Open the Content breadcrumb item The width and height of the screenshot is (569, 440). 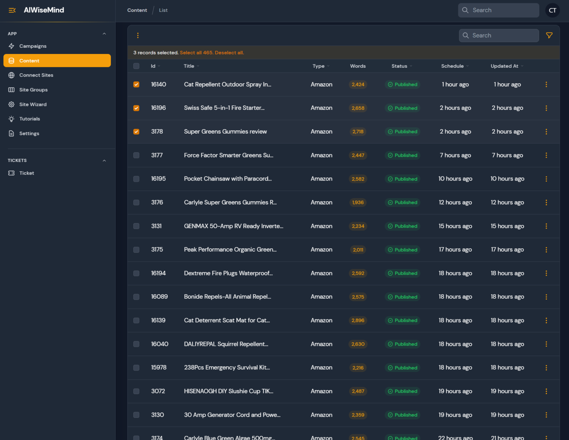[137, 10]
